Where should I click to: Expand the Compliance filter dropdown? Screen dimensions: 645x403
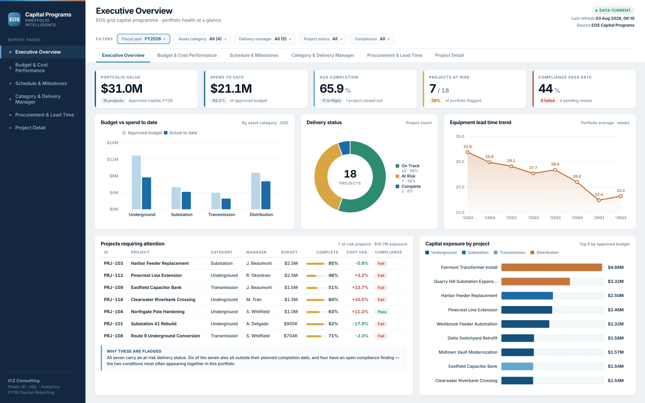(x=372, y=39)
